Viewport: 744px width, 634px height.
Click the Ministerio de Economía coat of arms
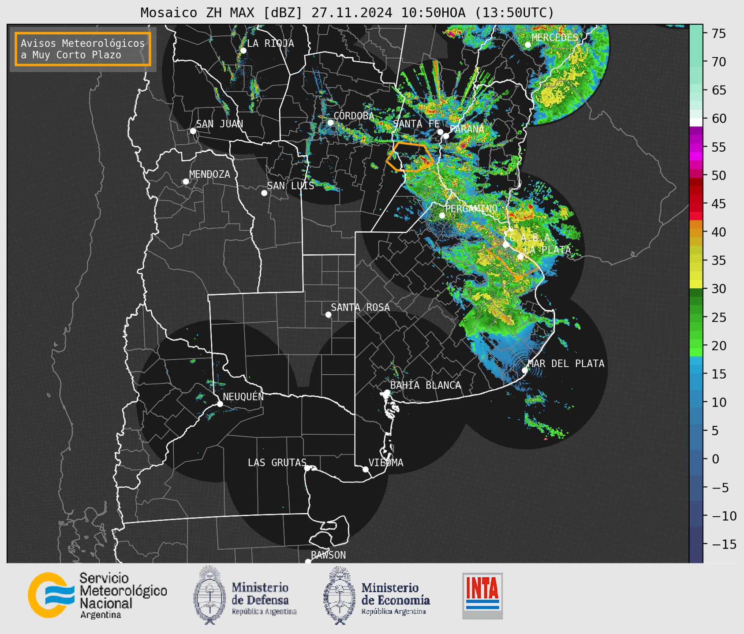(x=338, y=595)
